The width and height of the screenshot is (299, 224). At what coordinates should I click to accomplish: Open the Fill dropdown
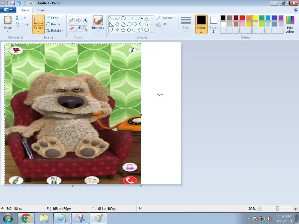(162, 24)
